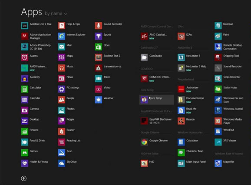The width and height of the screenshot is (251, 185).
Task: Open the Maps app icon
Action: click(x=62, y=57)
